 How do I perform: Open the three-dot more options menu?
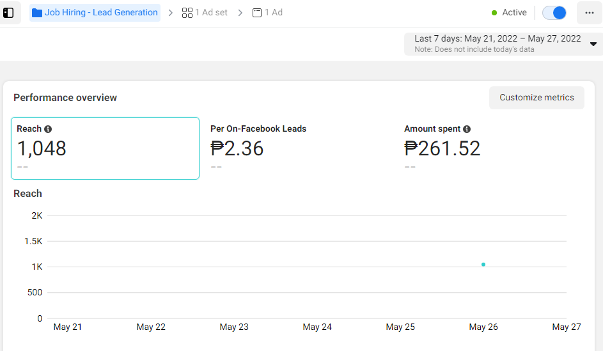[x=590, y=13]
